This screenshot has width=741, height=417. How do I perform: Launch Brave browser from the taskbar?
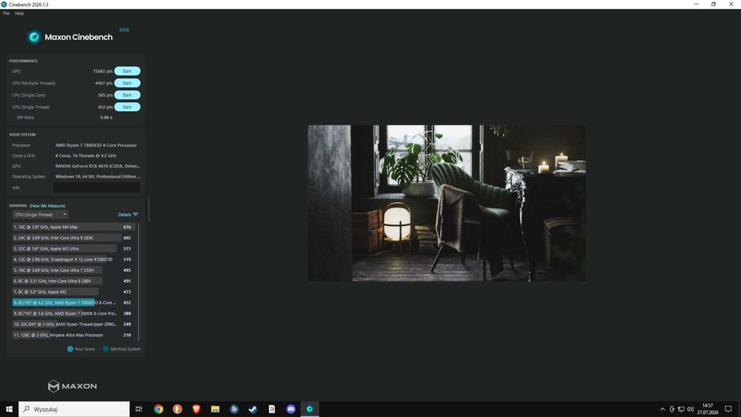click(196, 409)
